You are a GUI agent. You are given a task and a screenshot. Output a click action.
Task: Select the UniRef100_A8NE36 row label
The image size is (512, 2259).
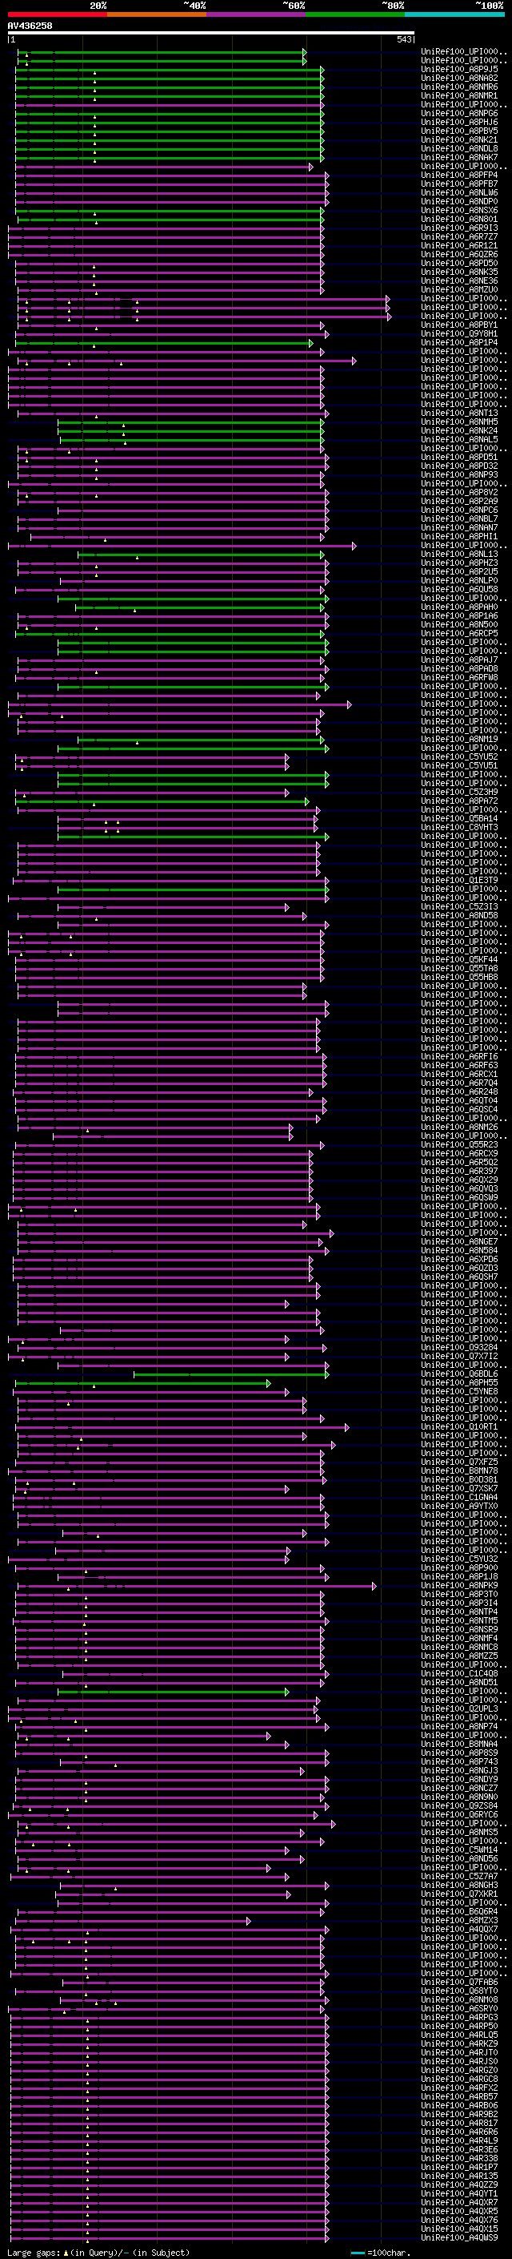click(x=459, y=280)
